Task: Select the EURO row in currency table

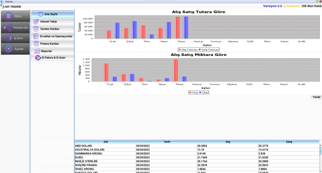Action: click(105, 157)
